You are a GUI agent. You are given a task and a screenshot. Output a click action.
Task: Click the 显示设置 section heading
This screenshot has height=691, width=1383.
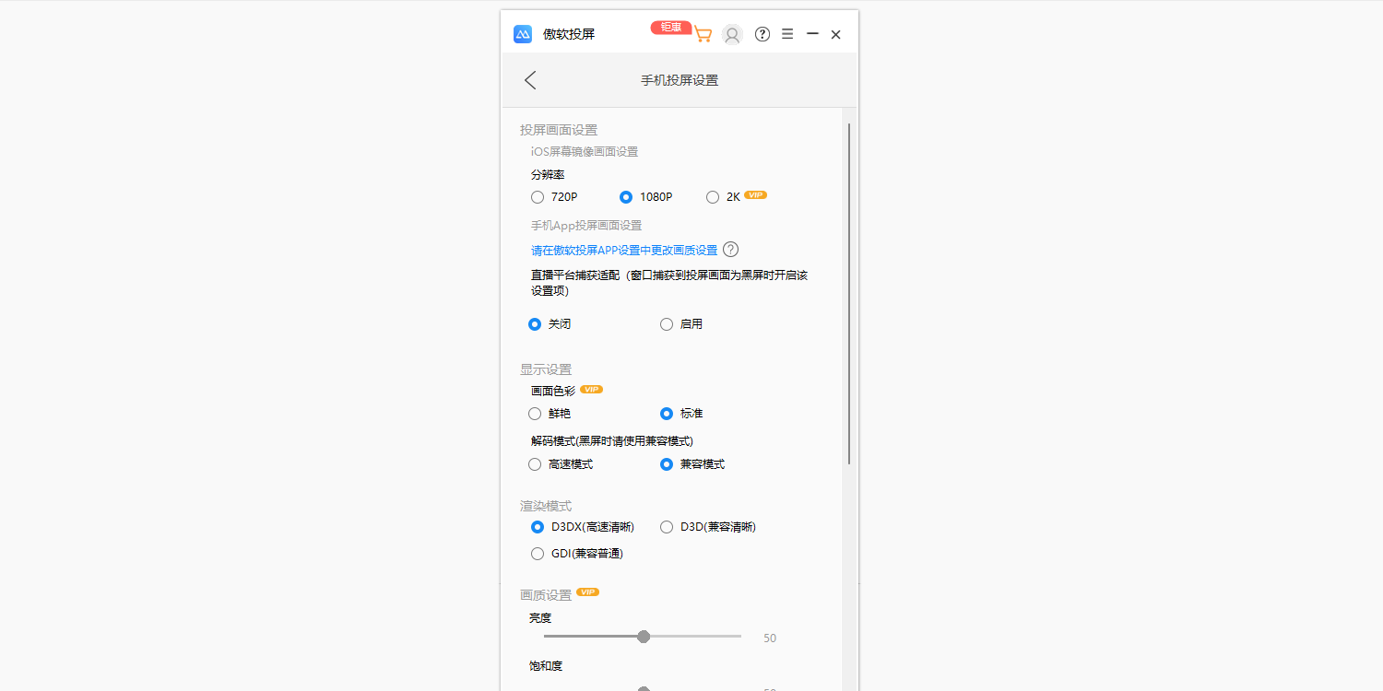[546, 369]
